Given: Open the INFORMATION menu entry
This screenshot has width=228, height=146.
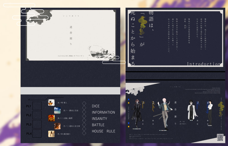Looking at the screenshot, I should (x=103, y=112).
